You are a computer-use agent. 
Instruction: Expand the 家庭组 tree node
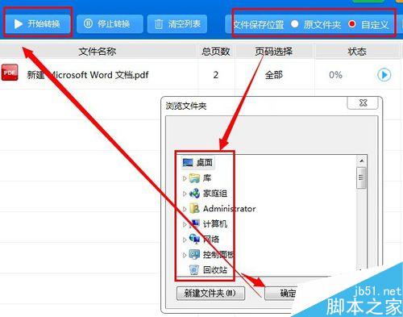(x=185, y=194)
